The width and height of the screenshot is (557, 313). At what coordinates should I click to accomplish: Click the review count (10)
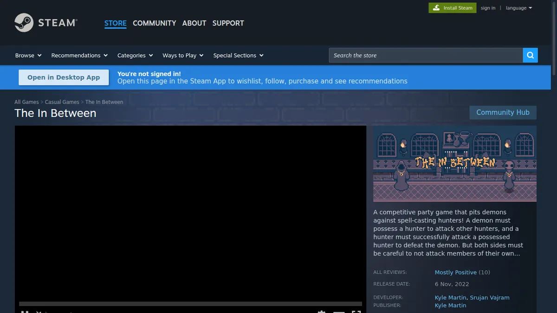click(x=484, y=272)
